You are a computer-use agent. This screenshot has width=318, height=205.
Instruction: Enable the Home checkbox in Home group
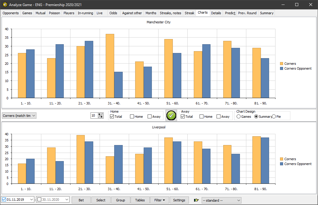tap(132, 117)
